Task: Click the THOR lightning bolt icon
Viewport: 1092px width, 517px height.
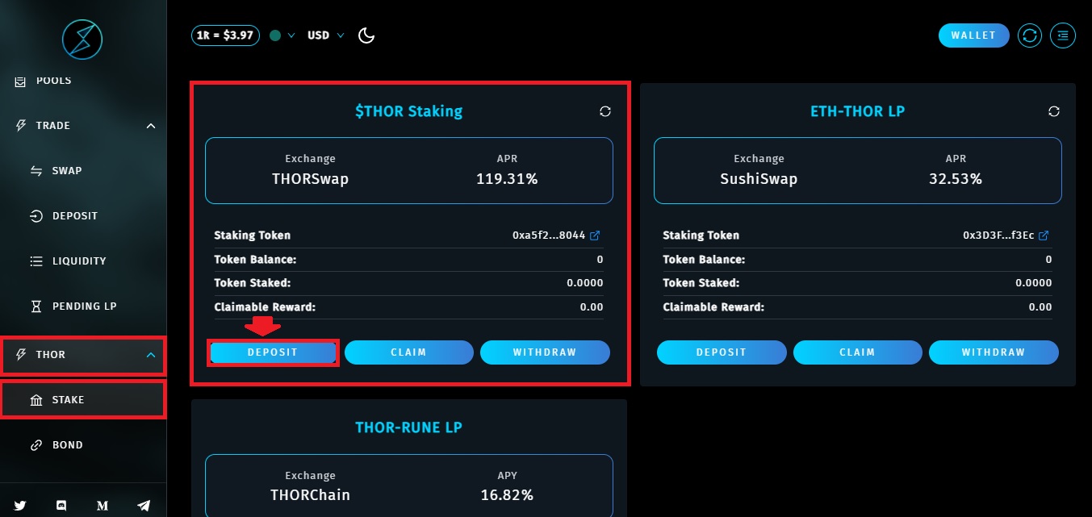Action: click(x=21, y=355)
